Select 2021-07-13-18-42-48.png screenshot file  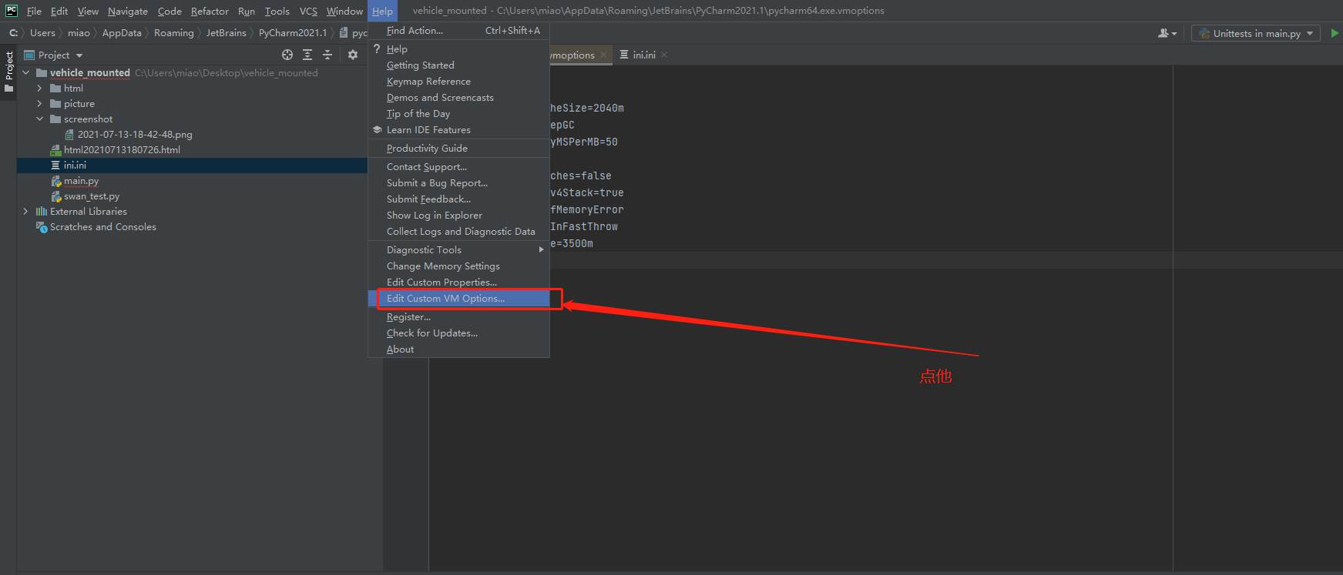tap(135, 135)
